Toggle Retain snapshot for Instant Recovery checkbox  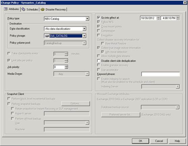(12, 108)
